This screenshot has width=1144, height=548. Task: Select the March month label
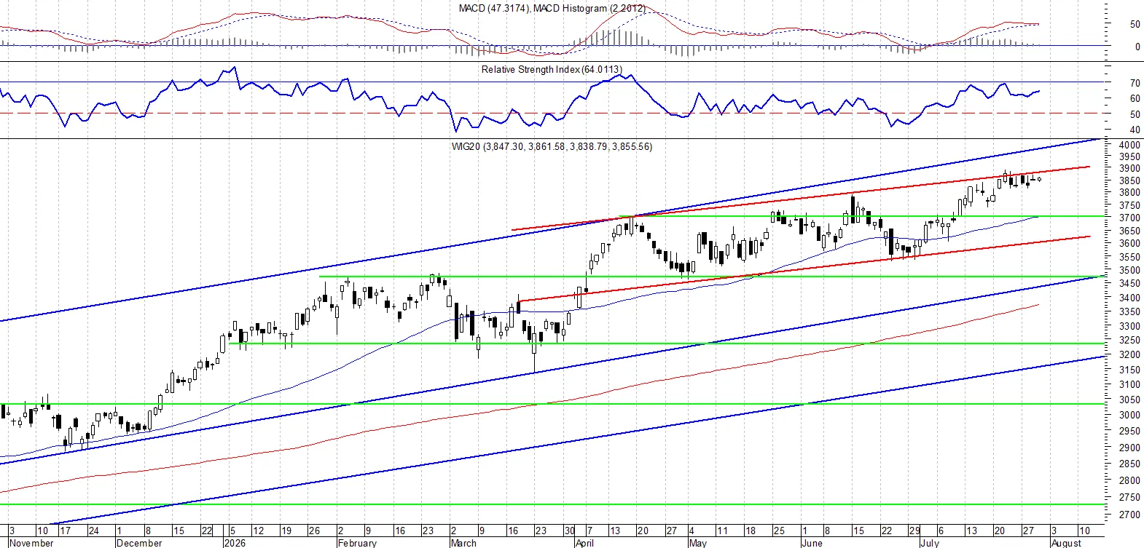[463, 543]
